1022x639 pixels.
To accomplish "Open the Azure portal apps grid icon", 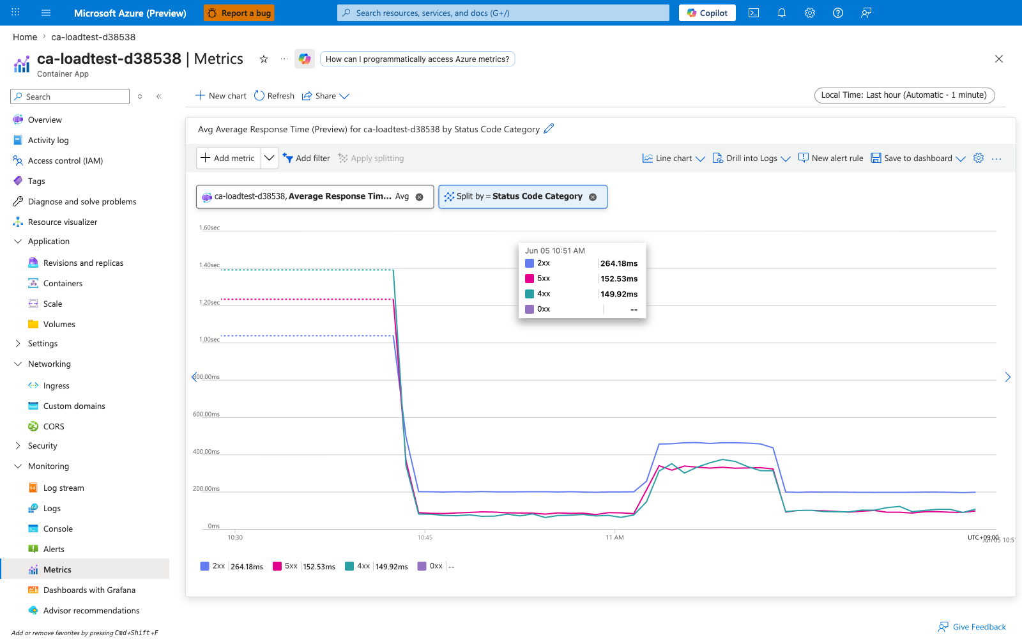I will pos(15,13).
